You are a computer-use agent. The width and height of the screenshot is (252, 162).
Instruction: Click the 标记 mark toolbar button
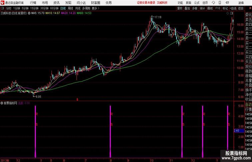tap(225, 8)
